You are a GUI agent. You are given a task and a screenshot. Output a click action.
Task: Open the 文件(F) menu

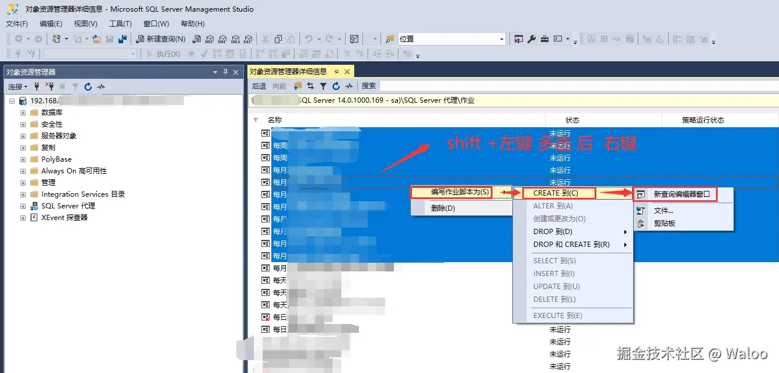17,23
